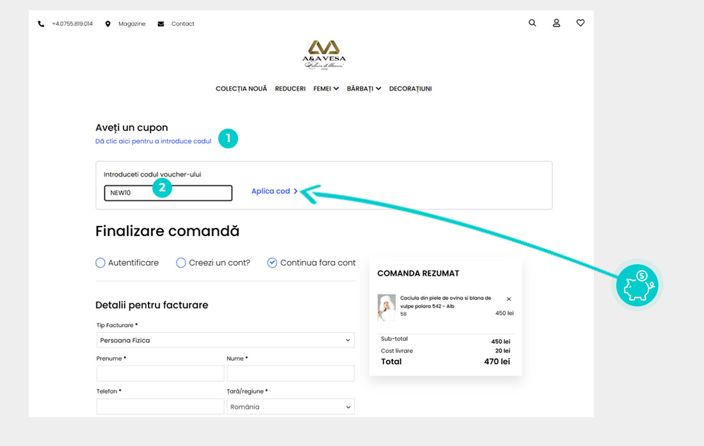Open the Țară/regiune country dropdown
Viewport: 704px width, 446px height.
point(291,407)
